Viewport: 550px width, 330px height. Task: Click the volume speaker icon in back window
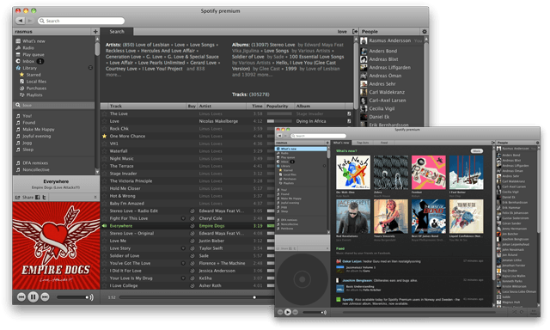(x=91, y=297)
